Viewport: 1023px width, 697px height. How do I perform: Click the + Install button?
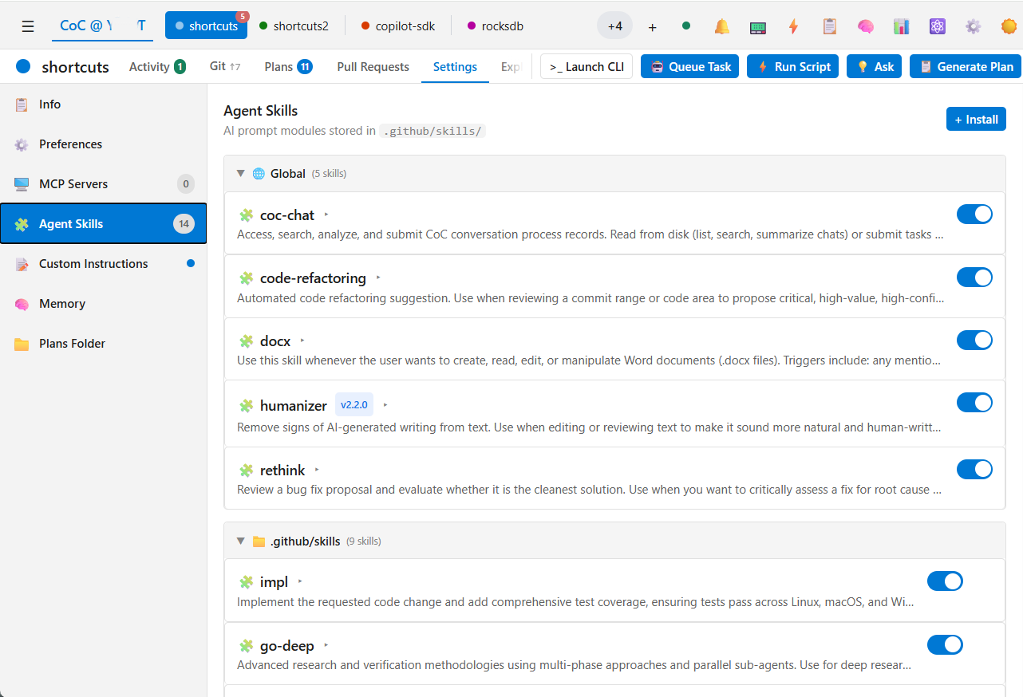click(976, 118)
